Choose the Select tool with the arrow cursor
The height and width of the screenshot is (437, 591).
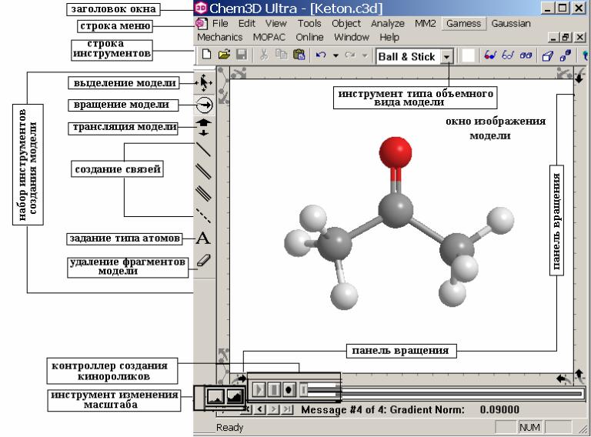pyautogui.click(x=204, y=82)
